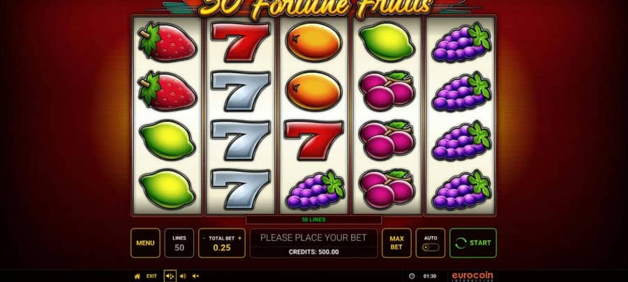Toggle the AUTO spin switch

431,247
